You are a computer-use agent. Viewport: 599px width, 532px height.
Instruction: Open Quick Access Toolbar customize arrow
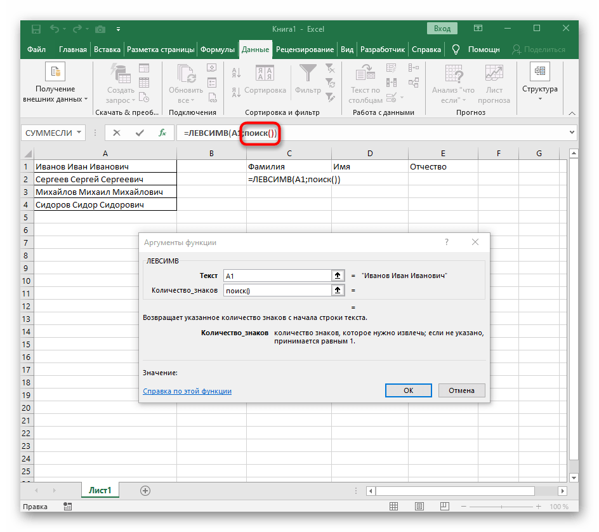119,29
